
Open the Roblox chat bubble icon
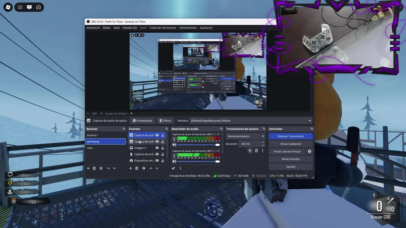(x=29, y=7)
